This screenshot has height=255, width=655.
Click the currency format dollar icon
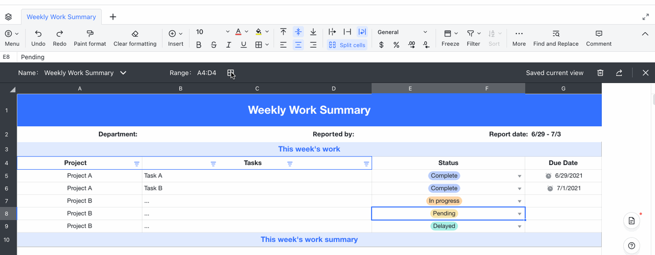381,45
